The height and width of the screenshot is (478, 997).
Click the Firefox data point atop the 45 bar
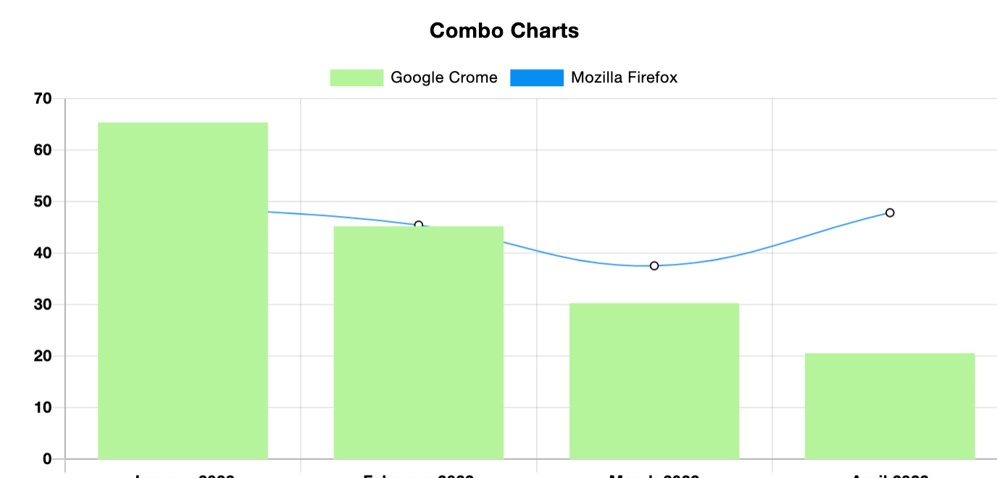click(x=418, y=225)
